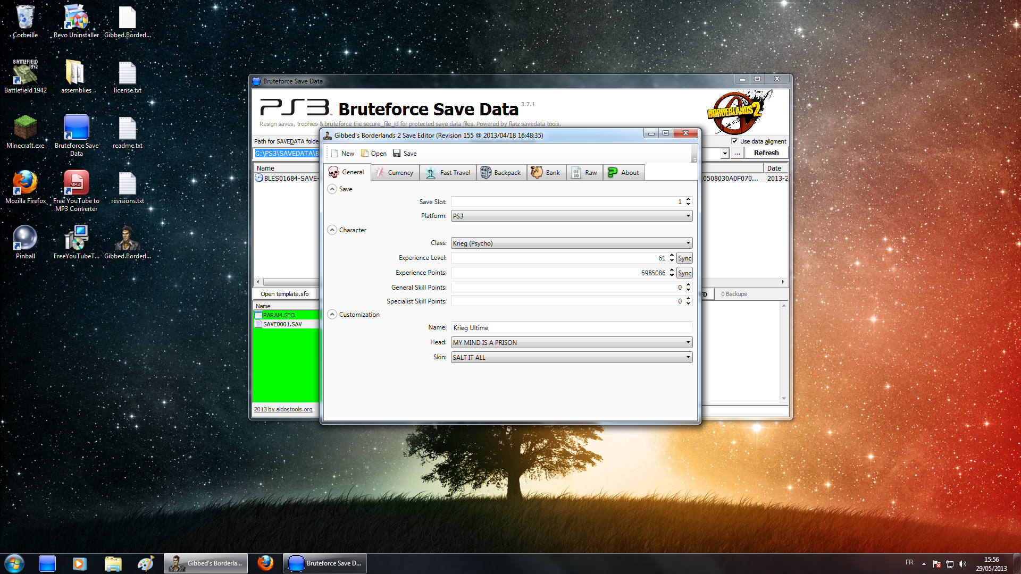Collapse the Customization section
Screen dimensions: 1021x574
[332, 315]
